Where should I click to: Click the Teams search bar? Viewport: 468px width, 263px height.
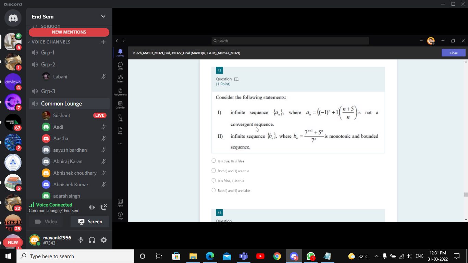pyautogui.click(x=290, y=41)
